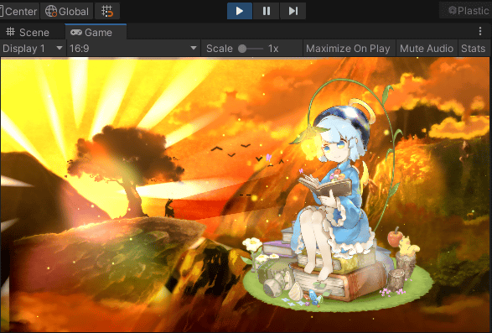Open the 16:9 aspect ratio dropdown
The image size is (492, 333).
(133, 49)
